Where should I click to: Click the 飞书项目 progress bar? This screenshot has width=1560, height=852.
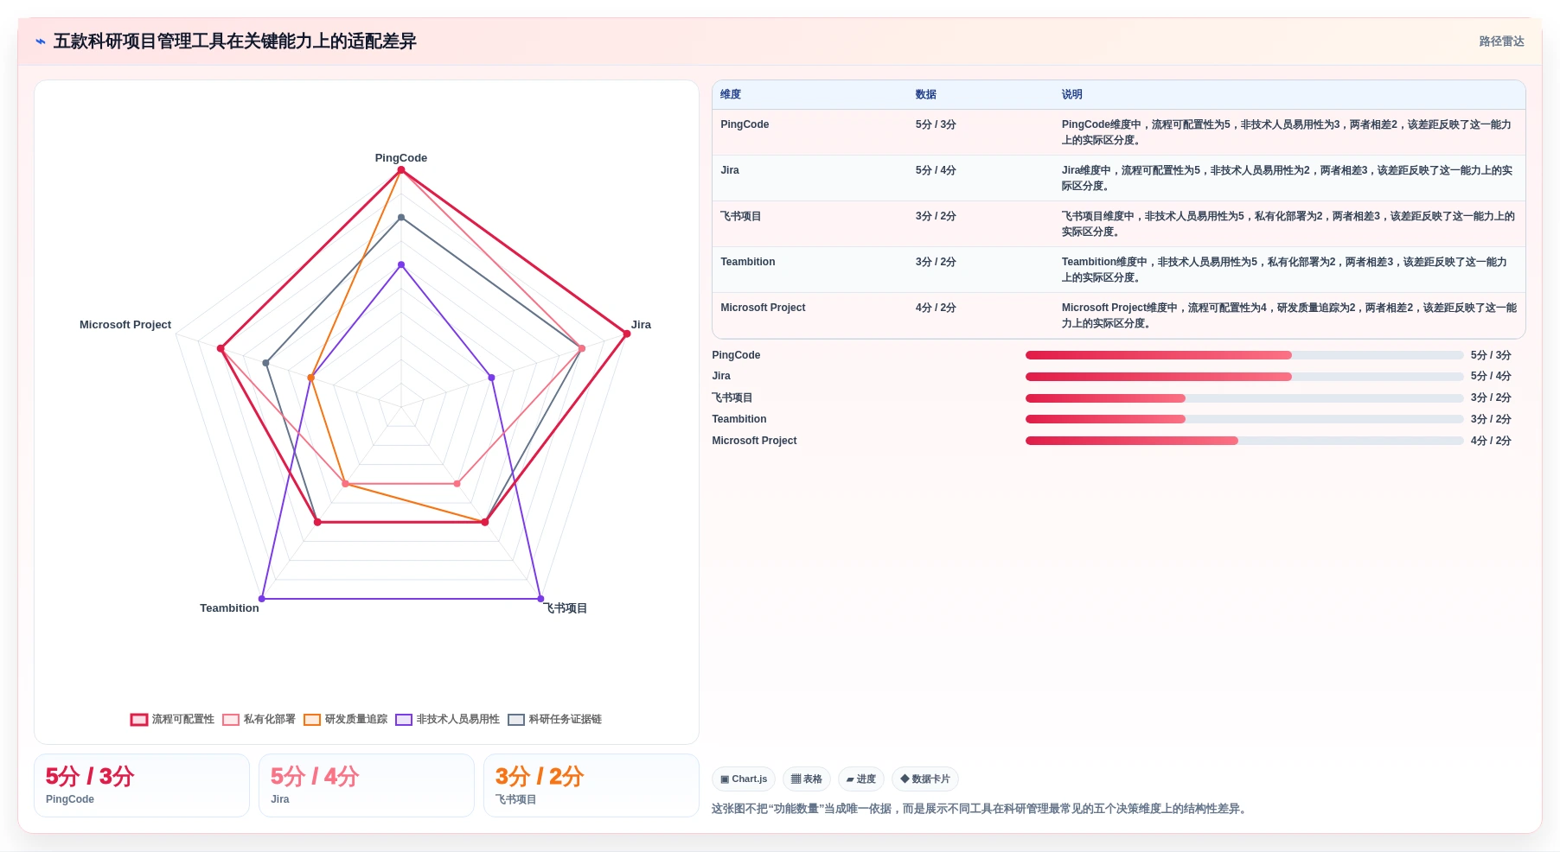[x=1244, y=398]
